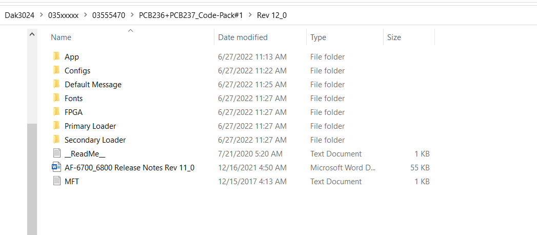537x235 pixels.
Task: Sort files by Name column header
Action: 62,37
